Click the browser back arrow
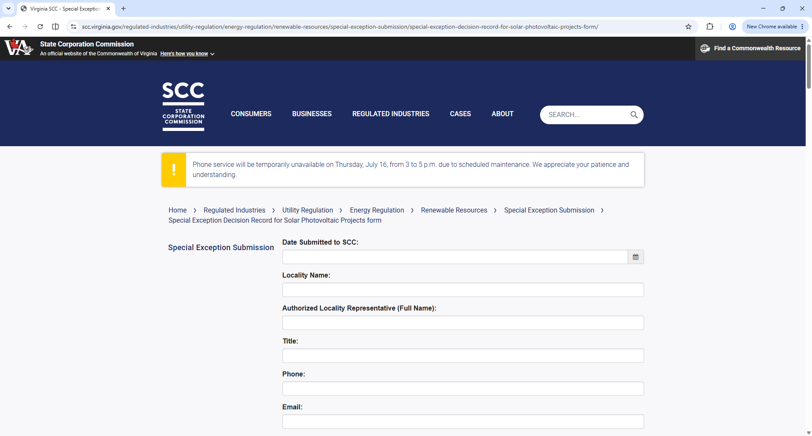 tap(10, 27)
